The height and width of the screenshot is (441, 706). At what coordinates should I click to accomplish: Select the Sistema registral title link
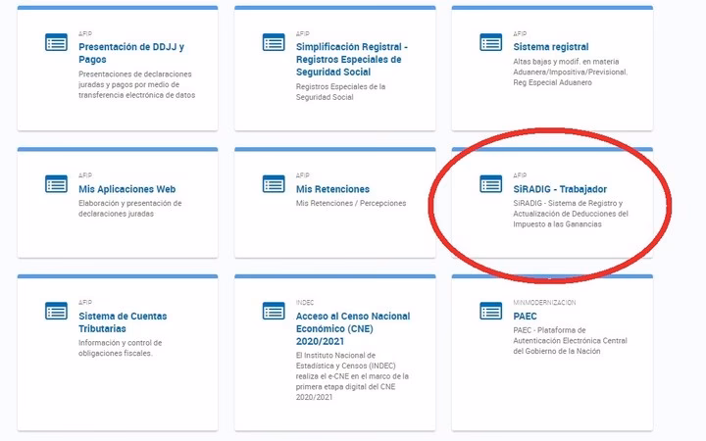pos(550,47)
